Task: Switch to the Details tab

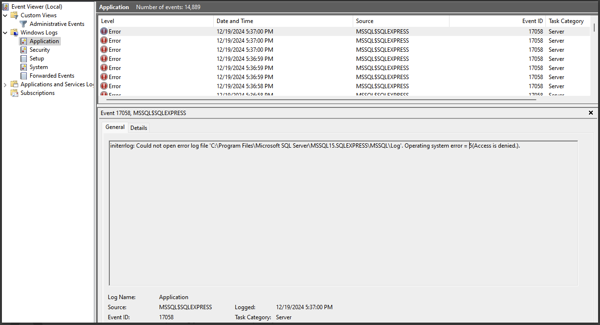Action: [138, 128]
